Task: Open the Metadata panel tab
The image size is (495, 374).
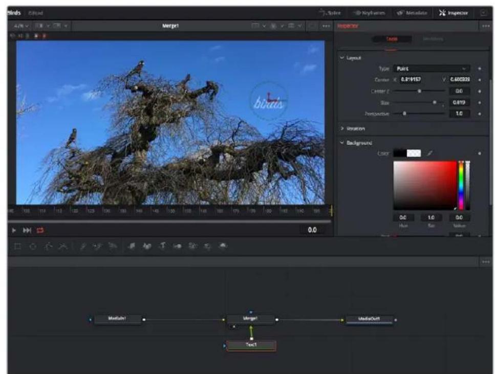Action: pyautogui.click(x=412, y=13)
